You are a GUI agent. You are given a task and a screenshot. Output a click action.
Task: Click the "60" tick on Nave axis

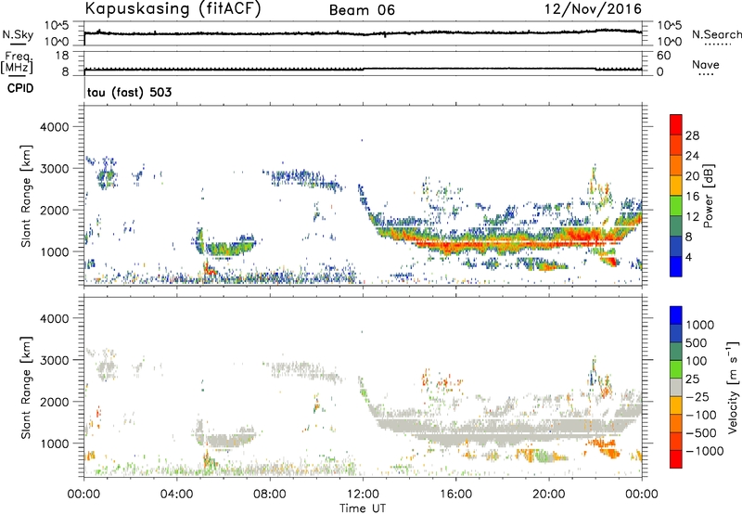point(663,56)
